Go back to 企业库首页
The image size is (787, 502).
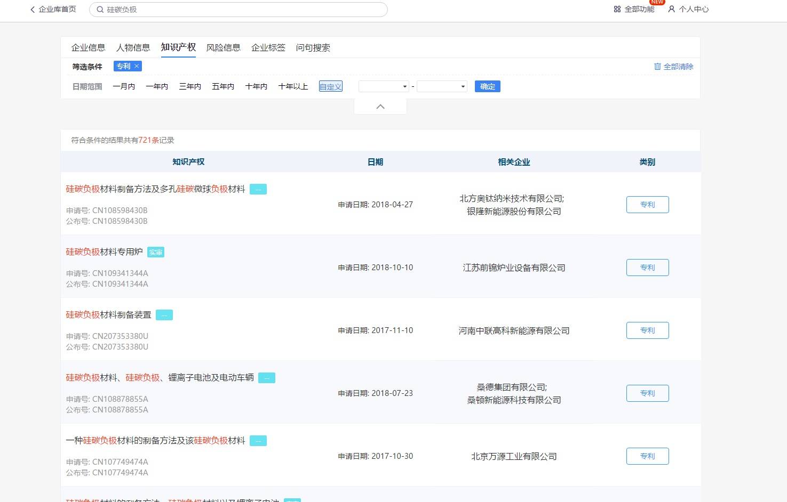point(53,9)
